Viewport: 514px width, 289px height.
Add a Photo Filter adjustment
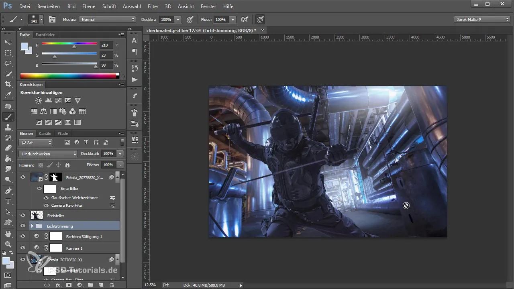[x=63, y=111]
